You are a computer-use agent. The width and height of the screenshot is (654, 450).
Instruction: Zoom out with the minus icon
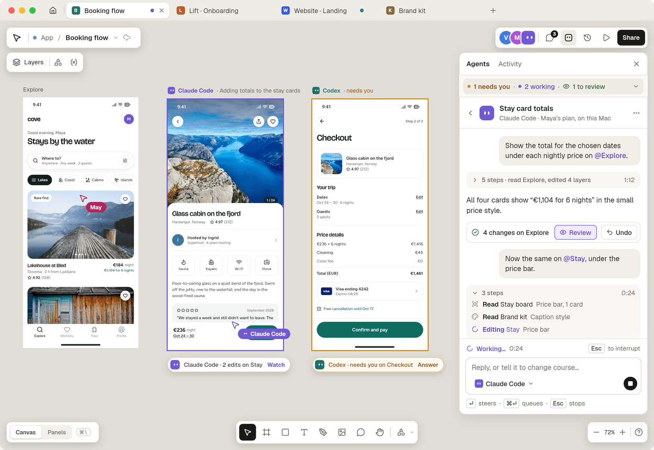pos(596,432)
